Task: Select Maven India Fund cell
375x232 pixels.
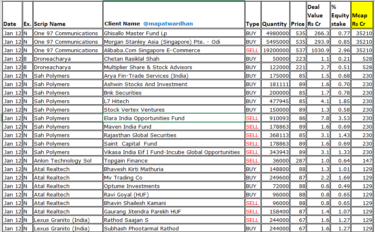Action: click(x=174, y=127)
